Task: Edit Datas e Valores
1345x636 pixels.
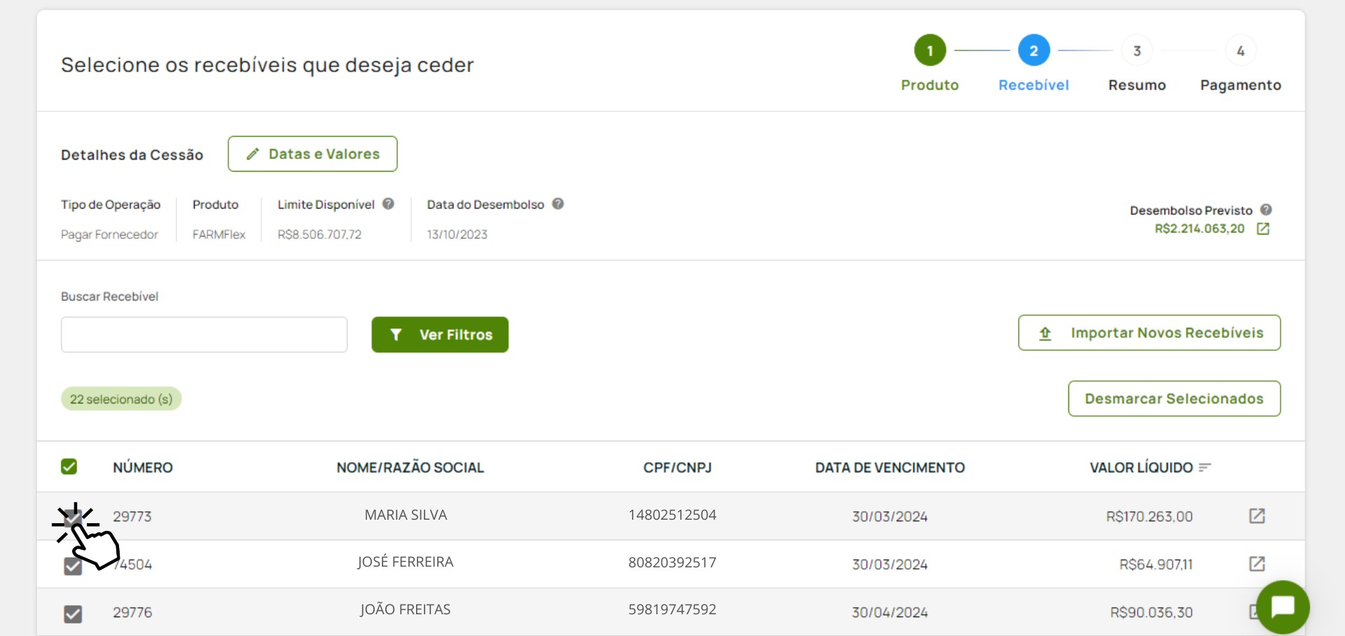Action: [x=312, y=154]
